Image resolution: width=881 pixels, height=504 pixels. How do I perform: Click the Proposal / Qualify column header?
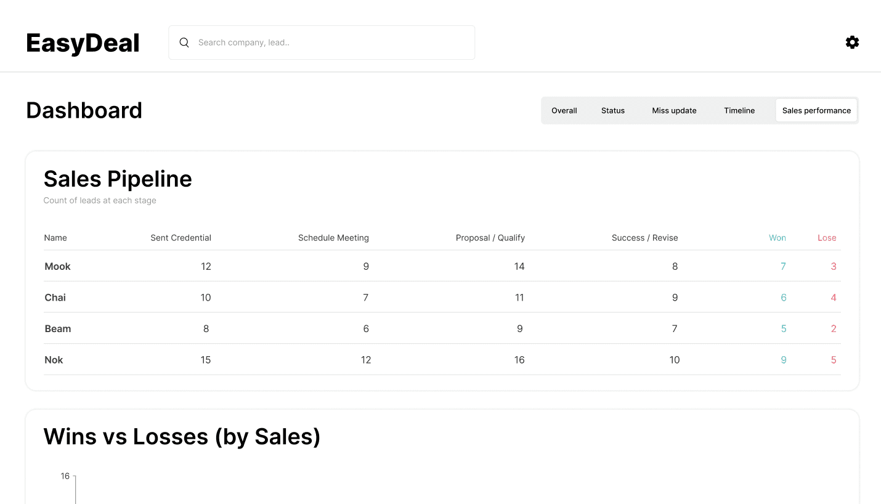490,238
